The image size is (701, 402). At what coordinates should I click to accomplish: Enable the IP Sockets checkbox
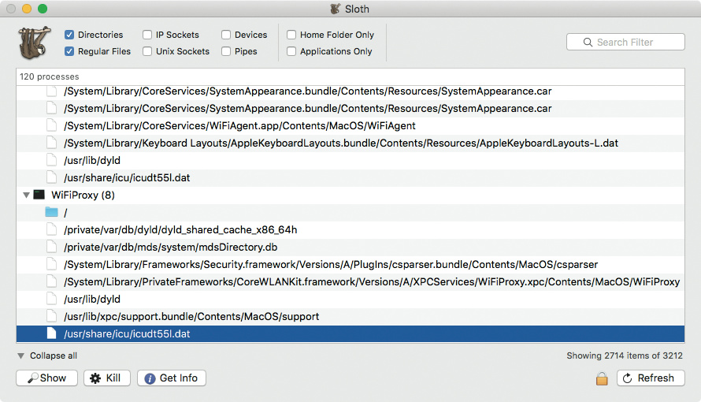147,35
